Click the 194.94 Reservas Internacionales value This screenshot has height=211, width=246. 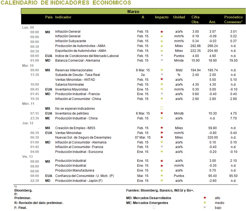click(196, 70)
